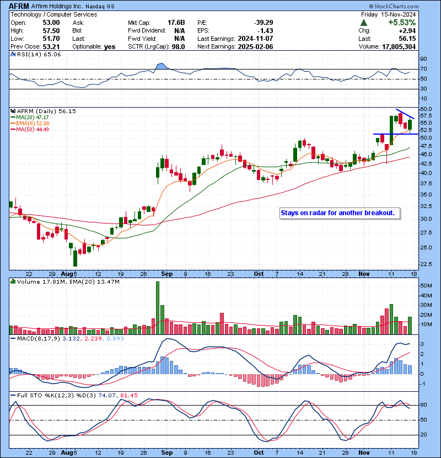Screen dimensions: 441x458
Task: Click the 60.0 price axis label
Action: (426, 109)
